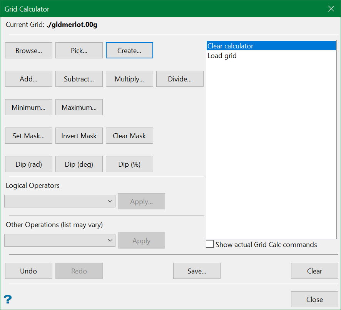Click the Set Mask... button
The width and height of the screenshot is (341, 310).
pos(28,136)
